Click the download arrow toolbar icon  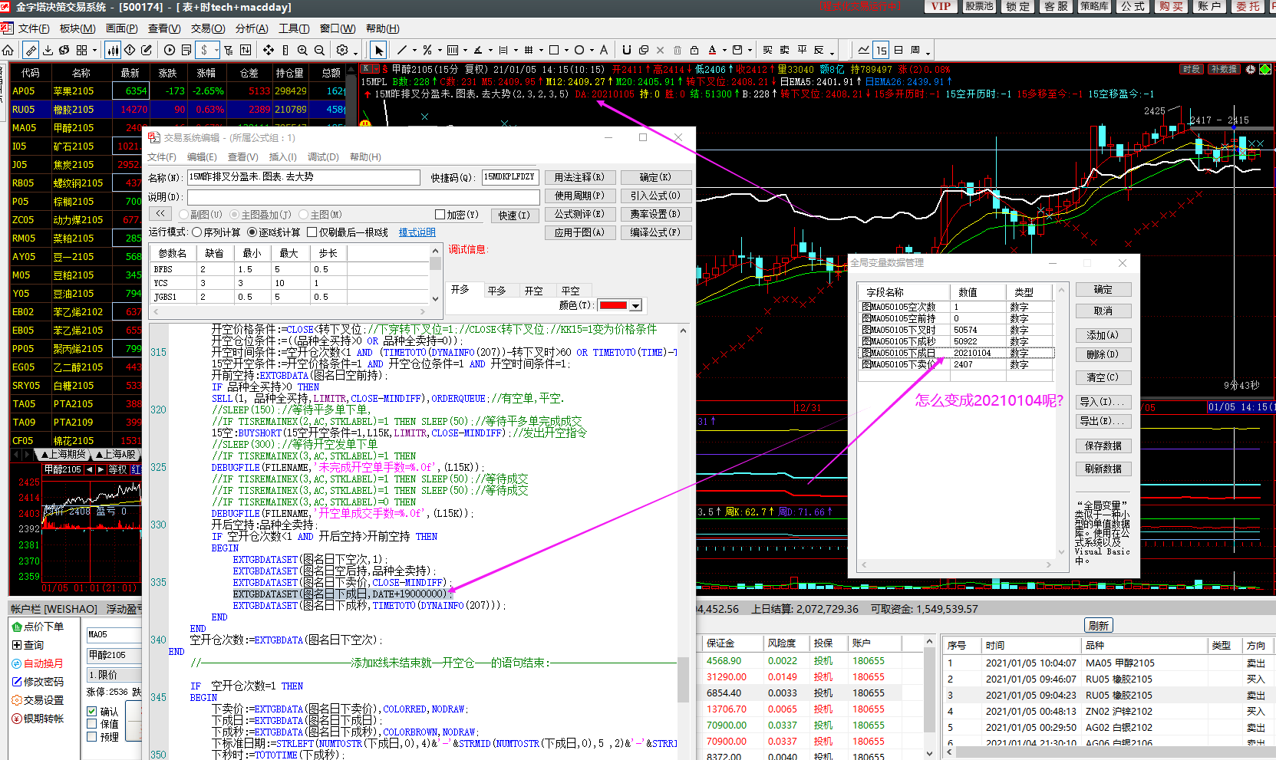[48, 51]
